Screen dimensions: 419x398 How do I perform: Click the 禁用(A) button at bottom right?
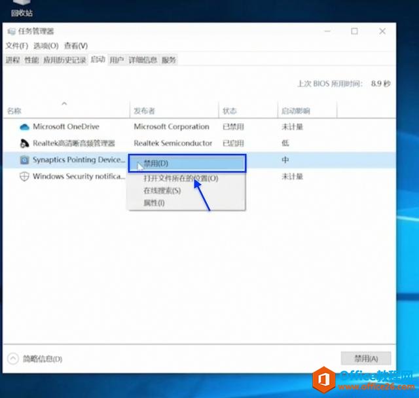point(366,359)
